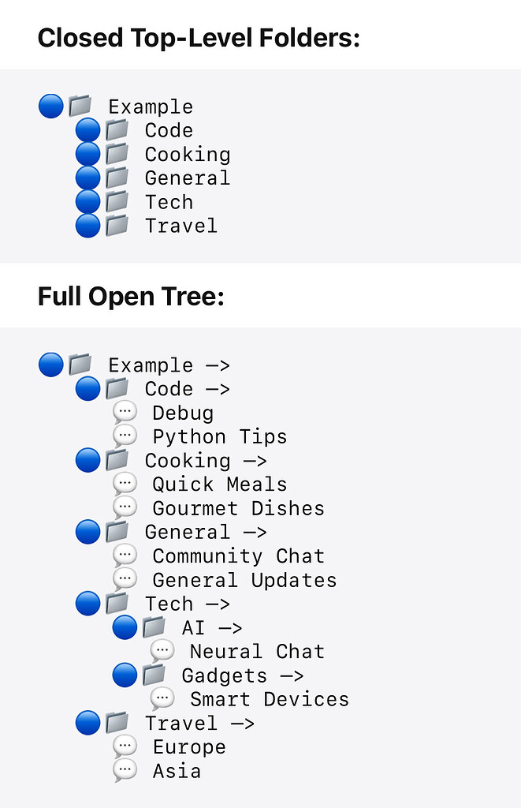Click the chat bubble icon beside Neural Chat
521x808 pixels.
coord(162,650)
